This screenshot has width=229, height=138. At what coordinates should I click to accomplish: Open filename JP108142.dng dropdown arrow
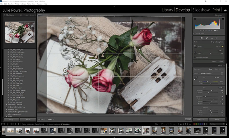click(70, 124)
